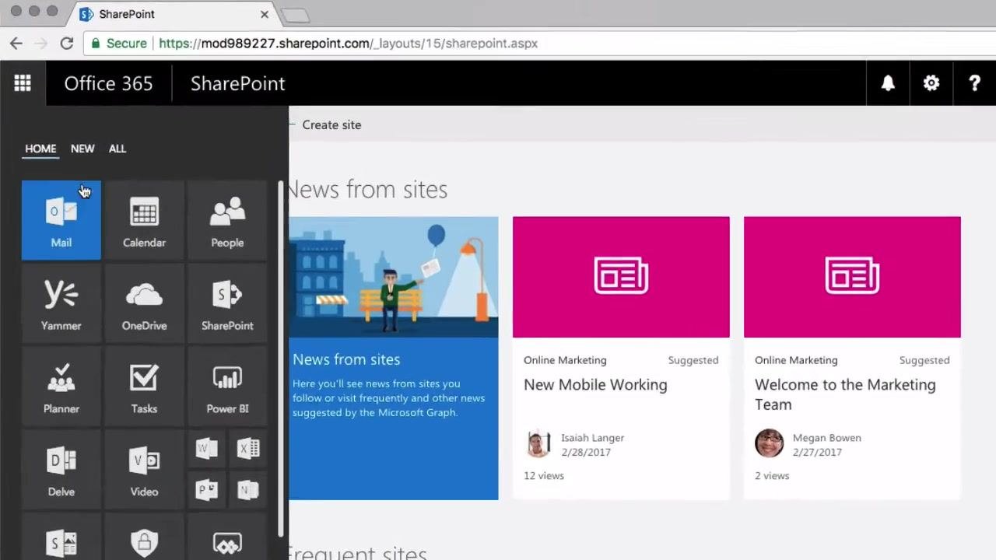Open notifications bell
Image resolution: width=996 pixels, height=560 pixels.
pos(888,83)
